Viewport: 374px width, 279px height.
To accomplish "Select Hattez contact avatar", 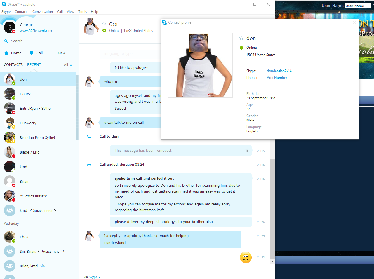I will (x=10, y=94).
